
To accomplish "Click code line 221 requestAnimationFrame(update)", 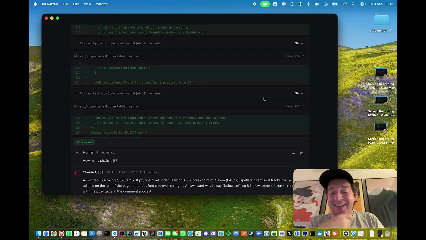I will (190, 68).
